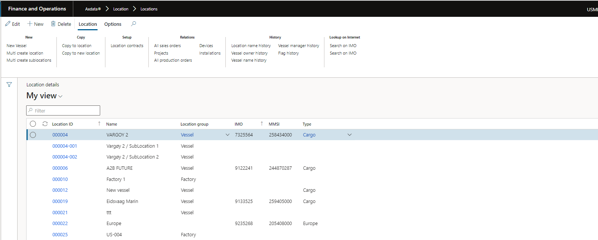Open Vessel owner history
598x240 pixels.
click(x=249, y=53)
